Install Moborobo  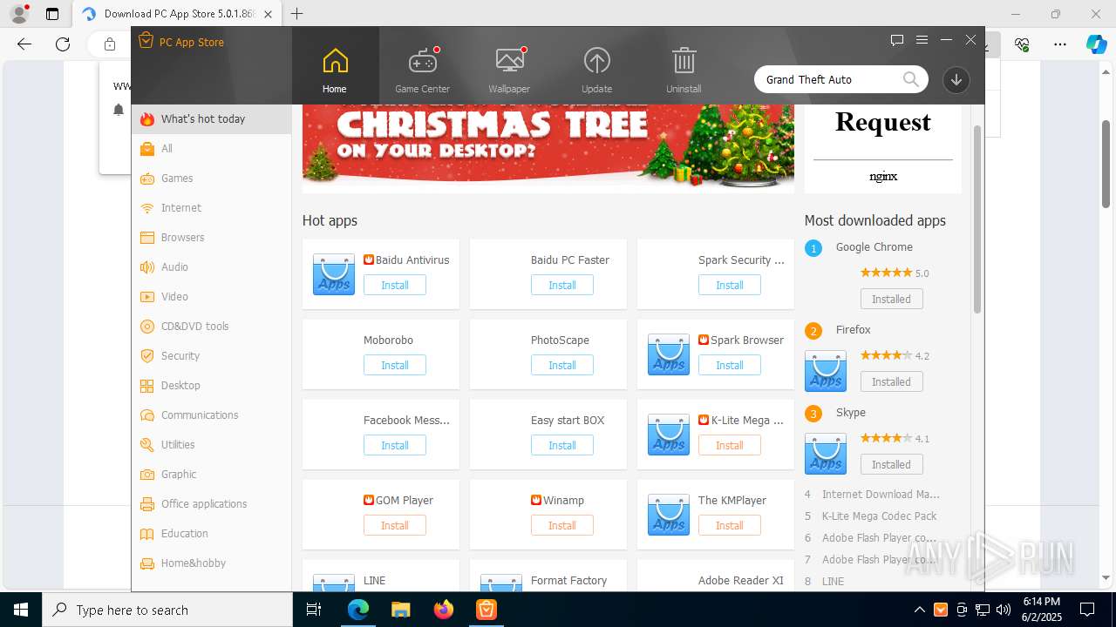click(x=395, y=366)
